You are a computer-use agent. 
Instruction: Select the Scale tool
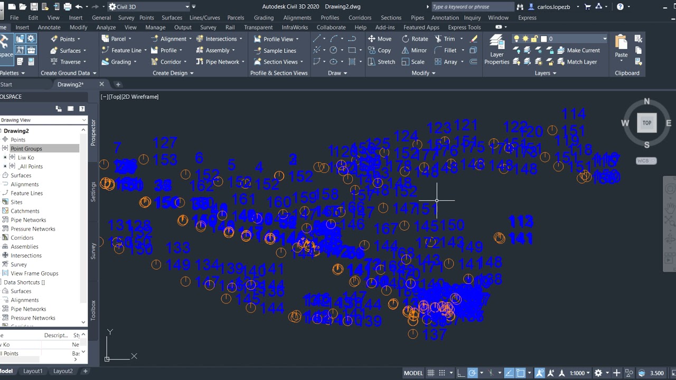(x=413, y=62)
